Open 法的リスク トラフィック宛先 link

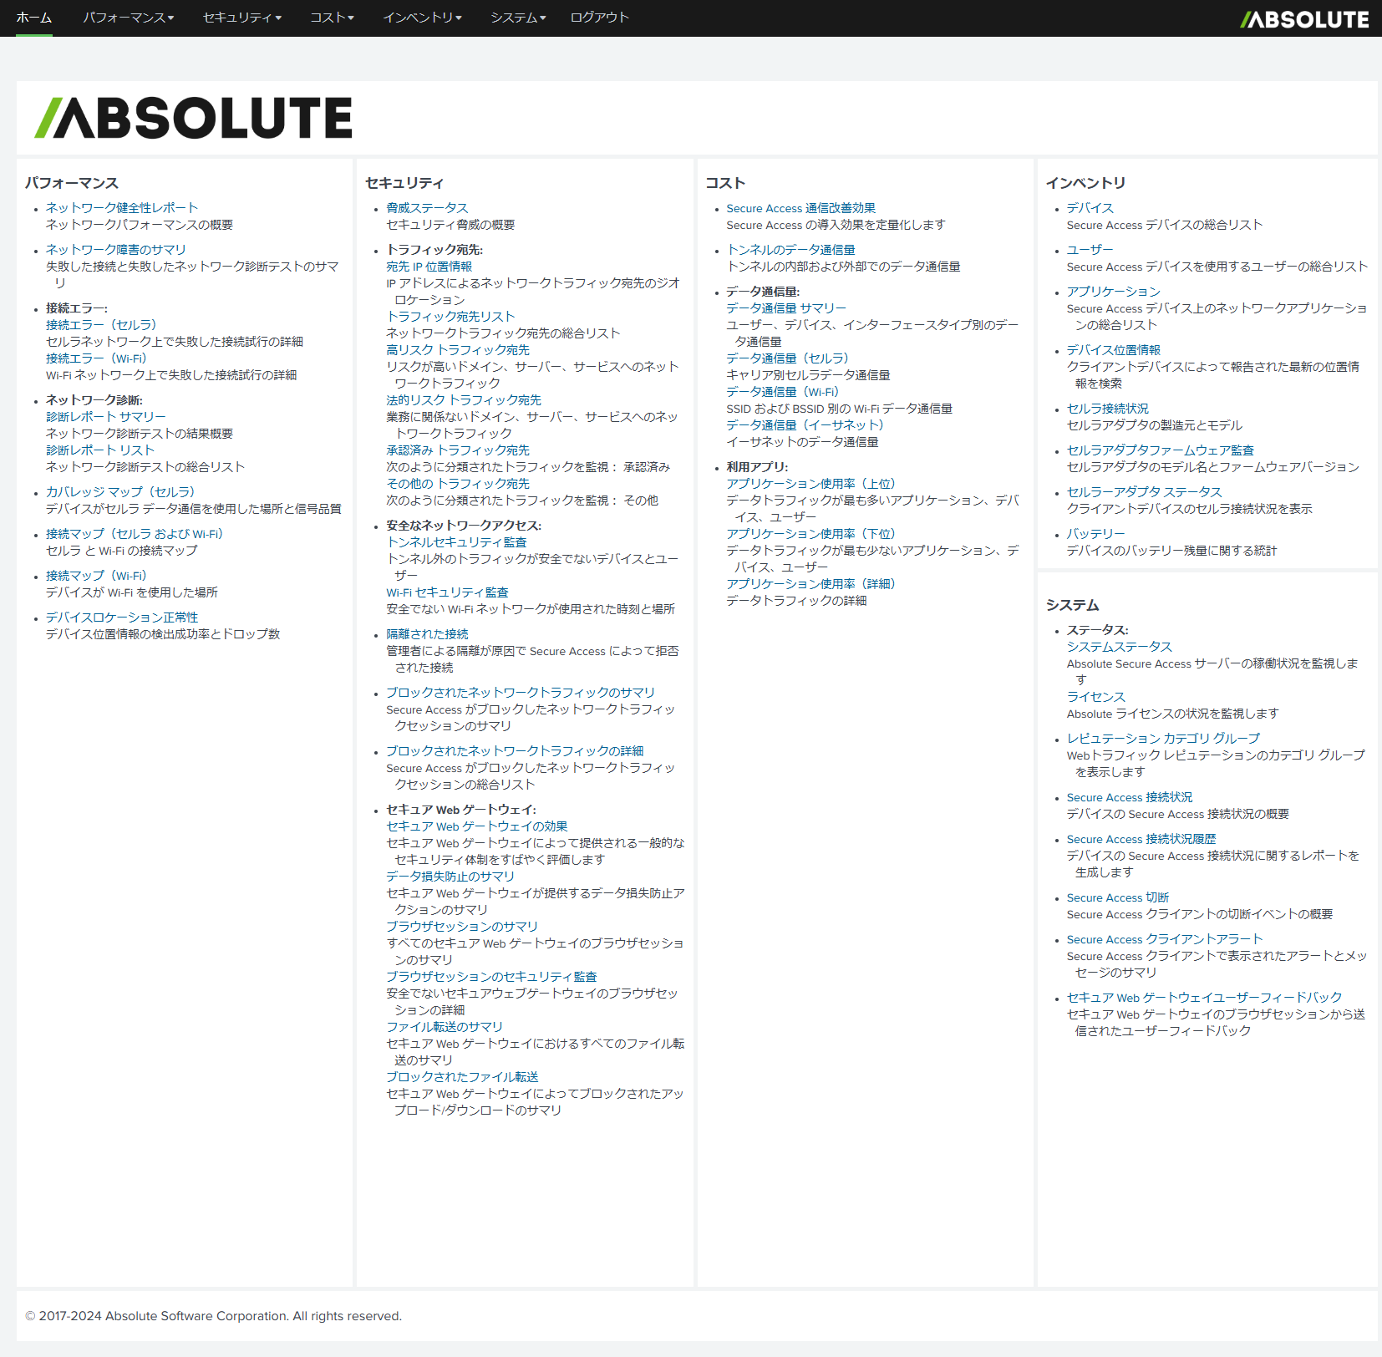point(464,400)
